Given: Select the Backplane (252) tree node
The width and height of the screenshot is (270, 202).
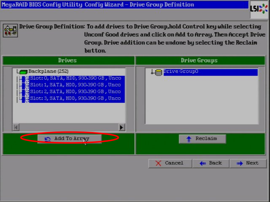Looking at the screenshot, I should [48, 71].
